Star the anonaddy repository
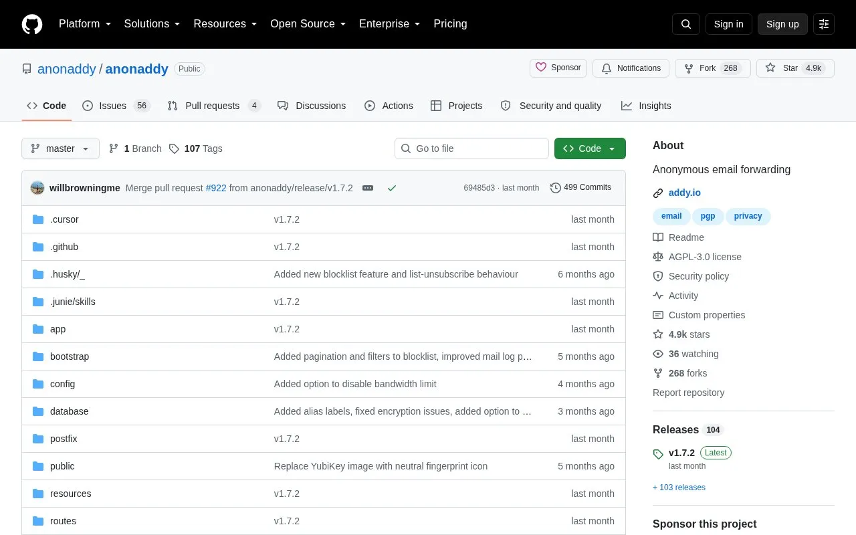The height and width of the screenshot is (535, 856). [x=795, y=68]
